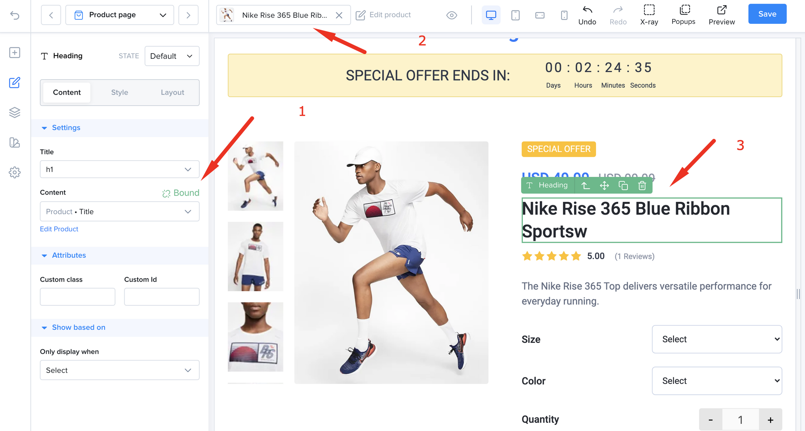
Task: Select the Content tab
Action: [67, 93]
